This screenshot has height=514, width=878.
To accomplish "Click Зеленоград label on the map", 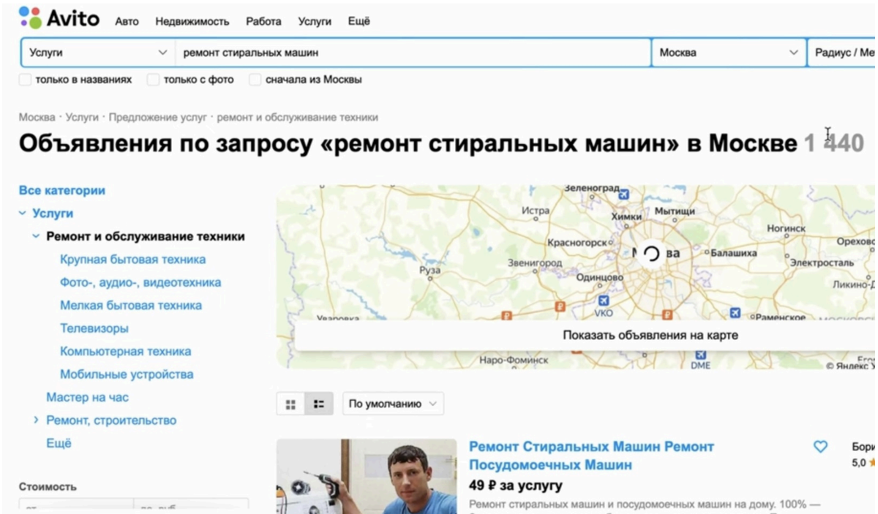I will (x=592, y=189).
